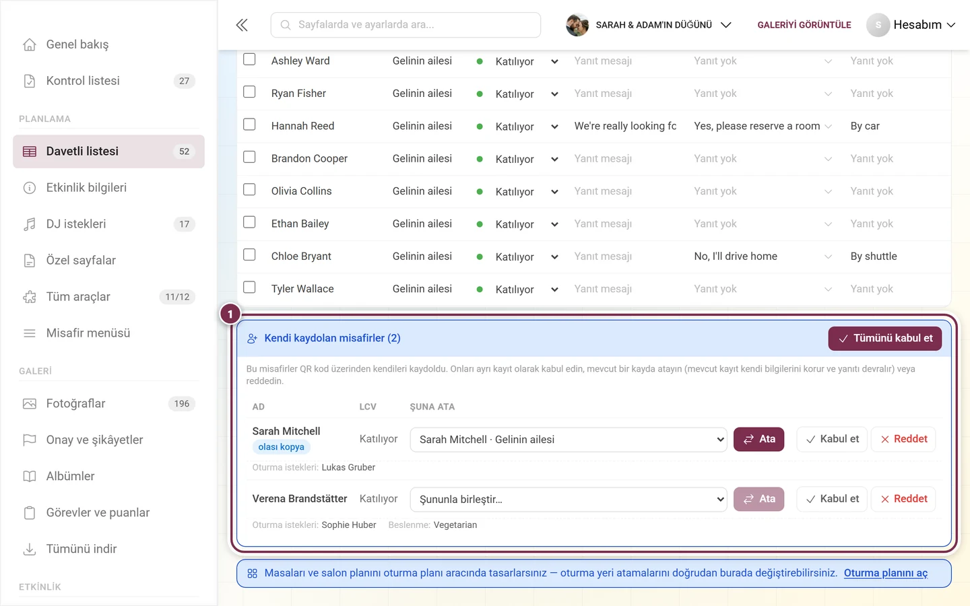Click the Etkinlik bilgileri info icon

(30, 188)
